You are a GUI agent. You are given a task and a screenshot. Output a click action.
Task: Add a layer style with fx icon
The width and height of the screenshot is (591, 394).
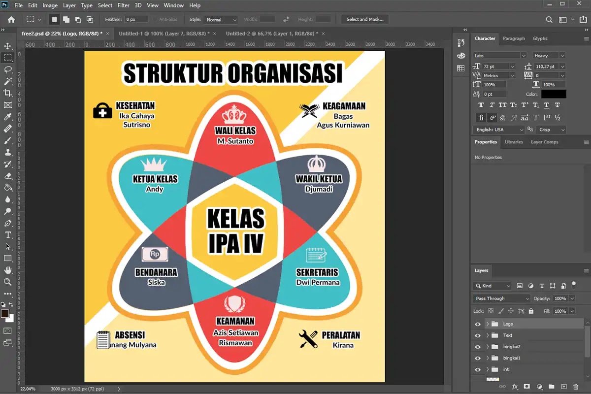click(515, 387)
